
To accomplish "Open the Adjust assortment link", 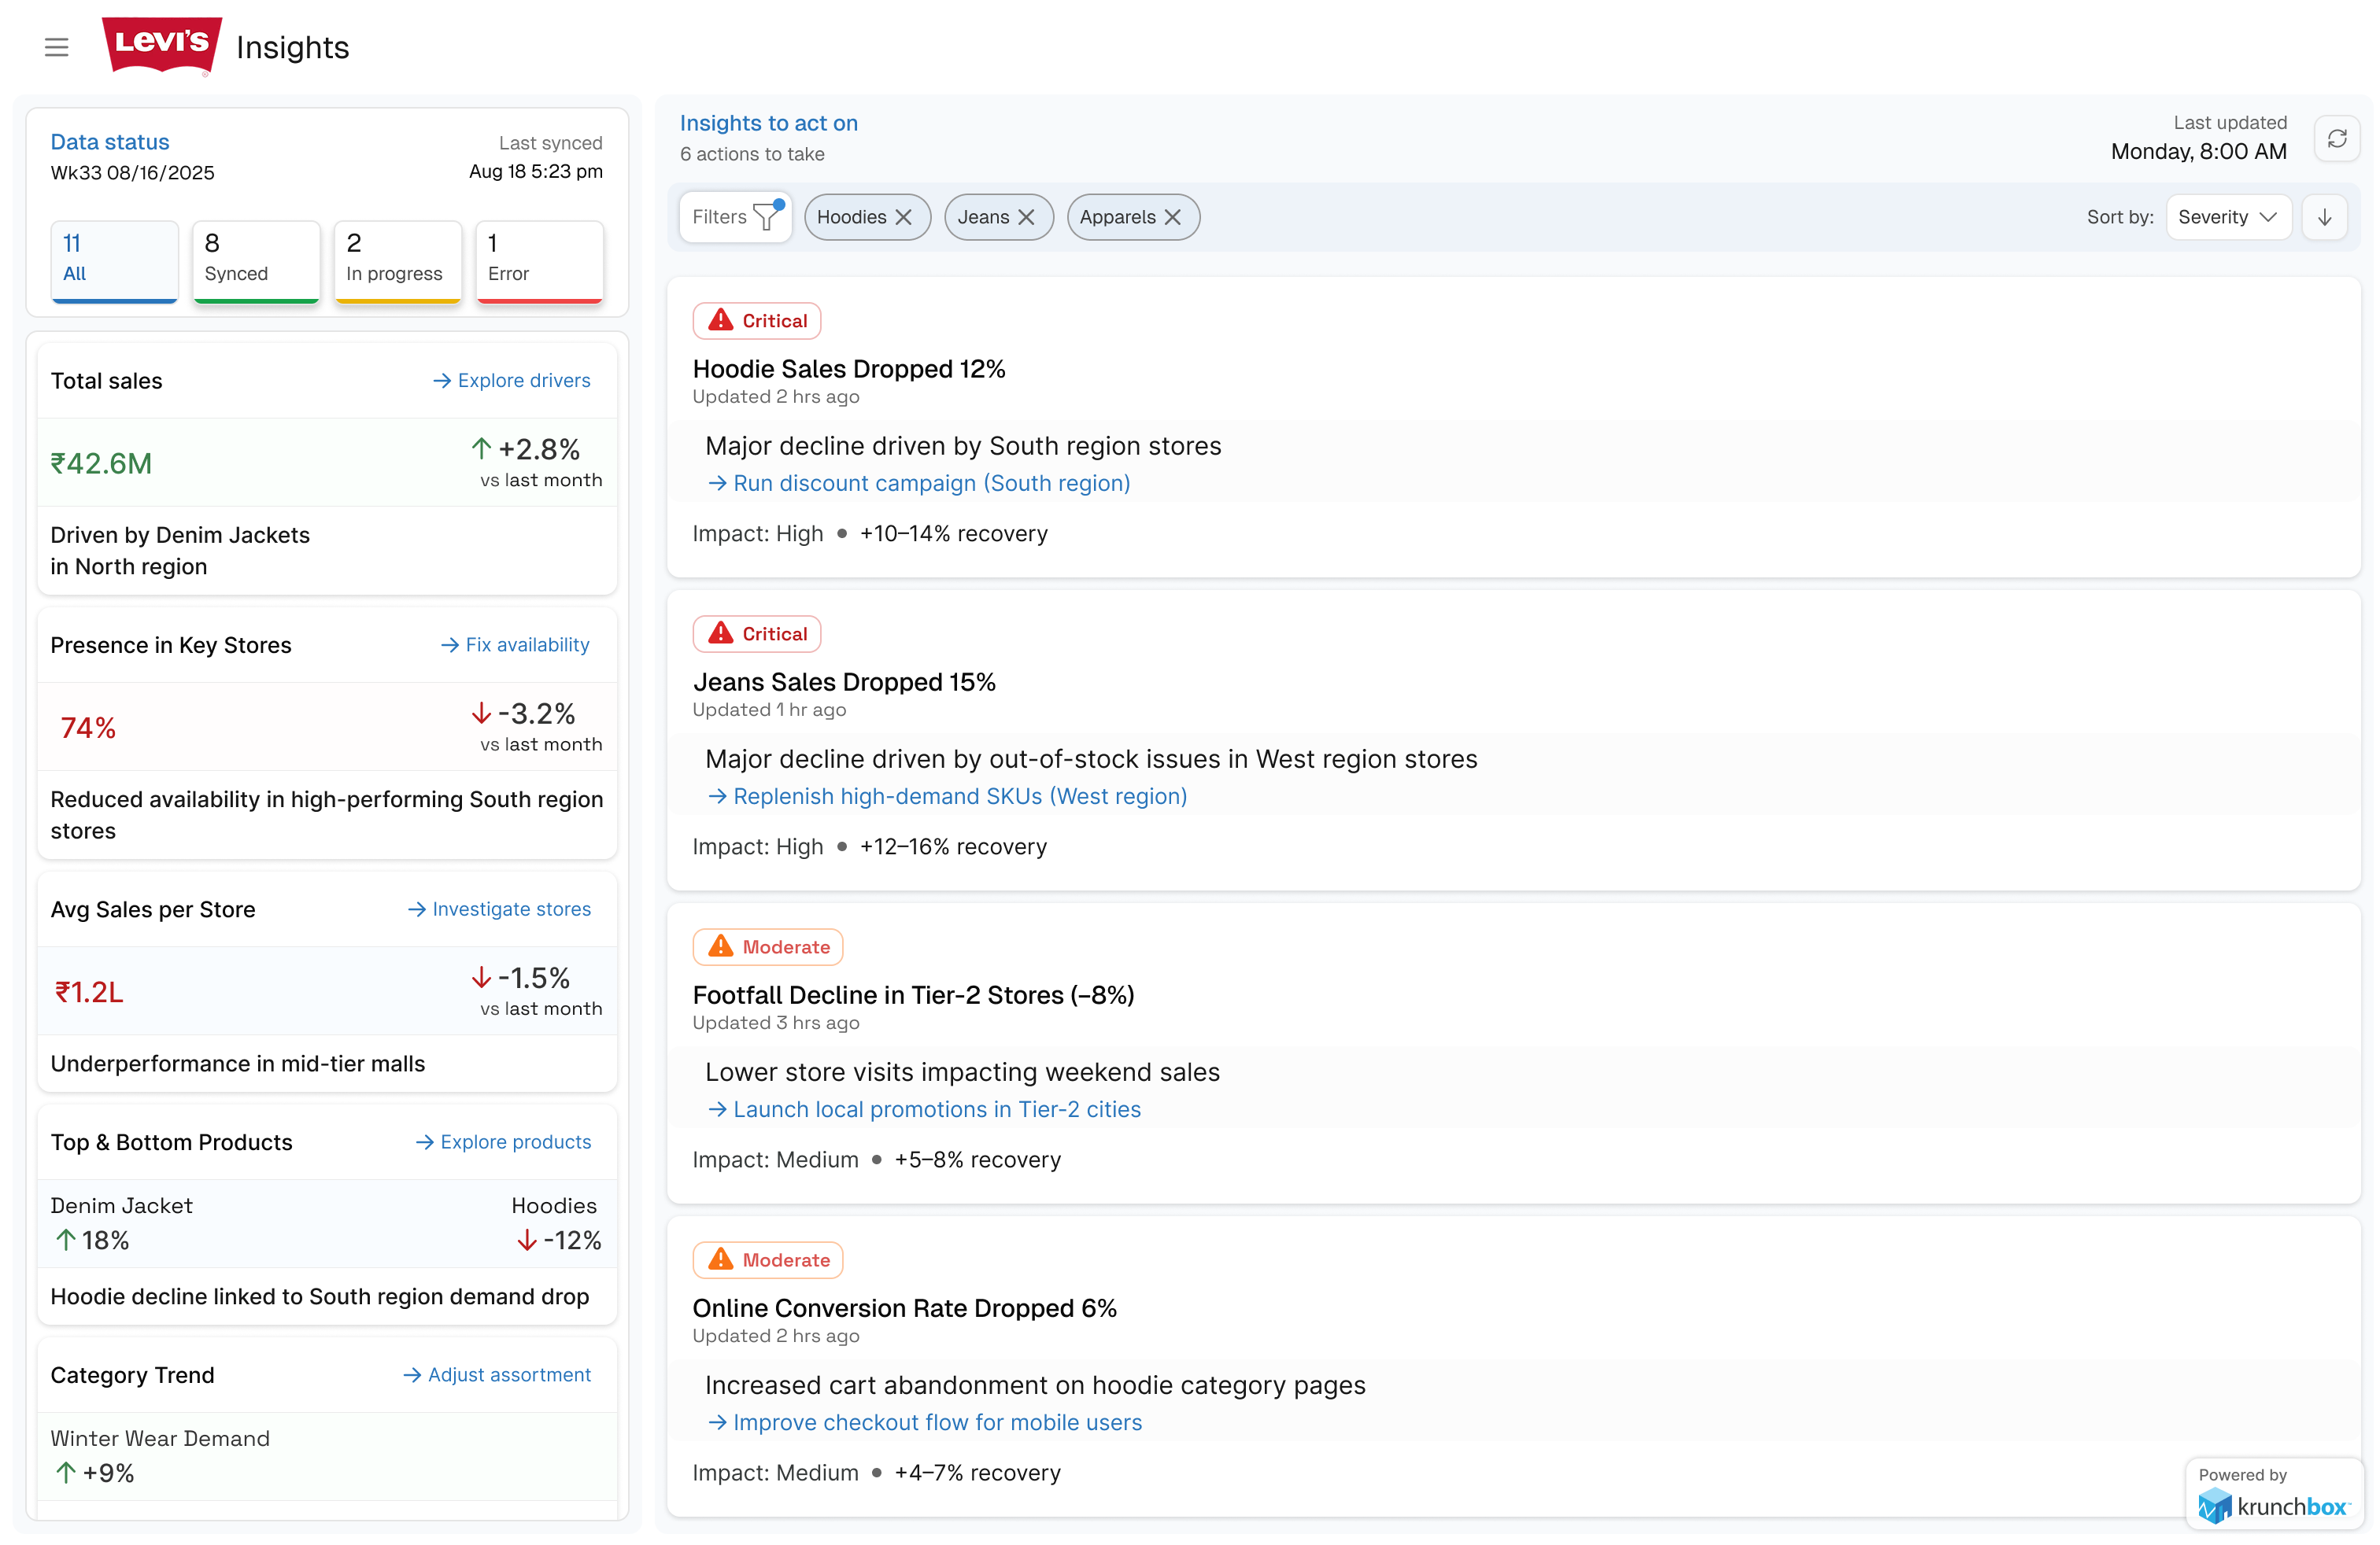I will click(497, 1375).
